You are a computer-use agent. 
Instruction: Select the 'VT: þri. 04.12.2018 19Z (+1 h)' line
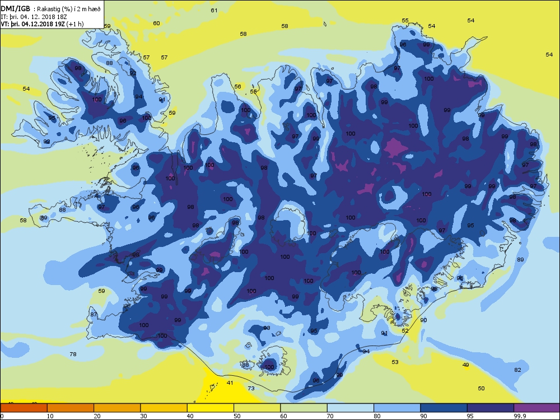(x=42, y=24)
